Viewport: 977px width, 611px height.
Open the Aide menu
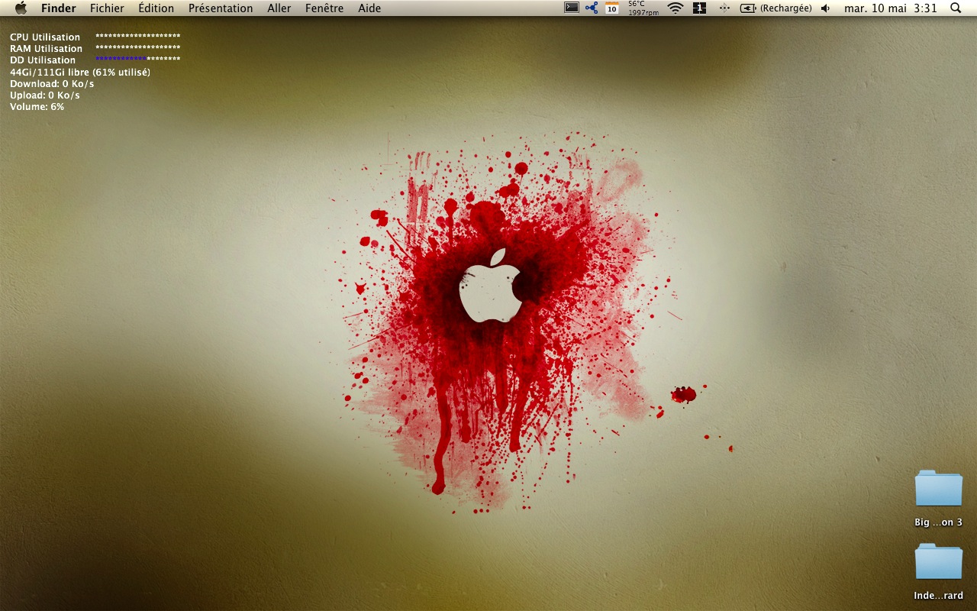(x=369, y=8)
